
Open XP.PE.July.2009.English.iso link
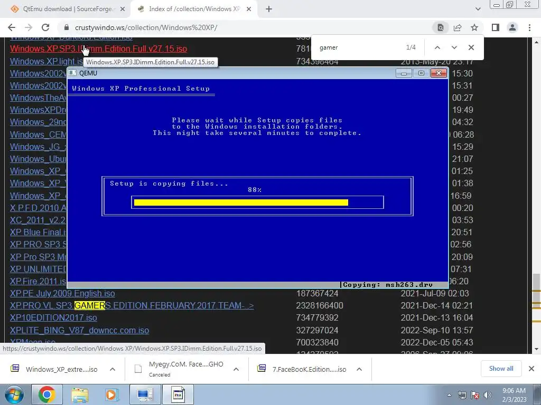pyautogui.click(x=62, y=293)
